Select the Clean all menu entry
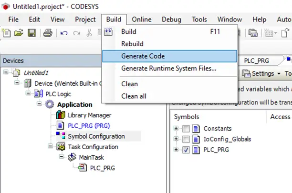This screenshot has width=292, height=193. pyautogui.click(x=170, y=96)
